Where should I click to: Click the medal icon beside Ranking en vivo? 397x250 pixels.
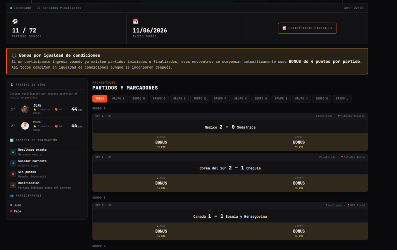12,85
